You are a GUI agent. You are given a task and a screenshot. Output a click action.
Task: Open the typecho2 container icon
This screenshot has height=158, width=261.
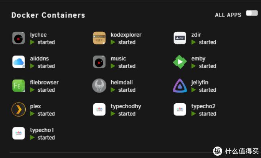click(180, 109)
